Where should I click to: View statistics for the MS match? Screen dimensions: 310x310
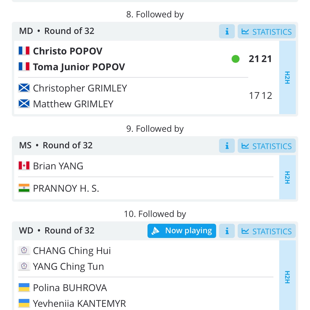click(267, 146)
